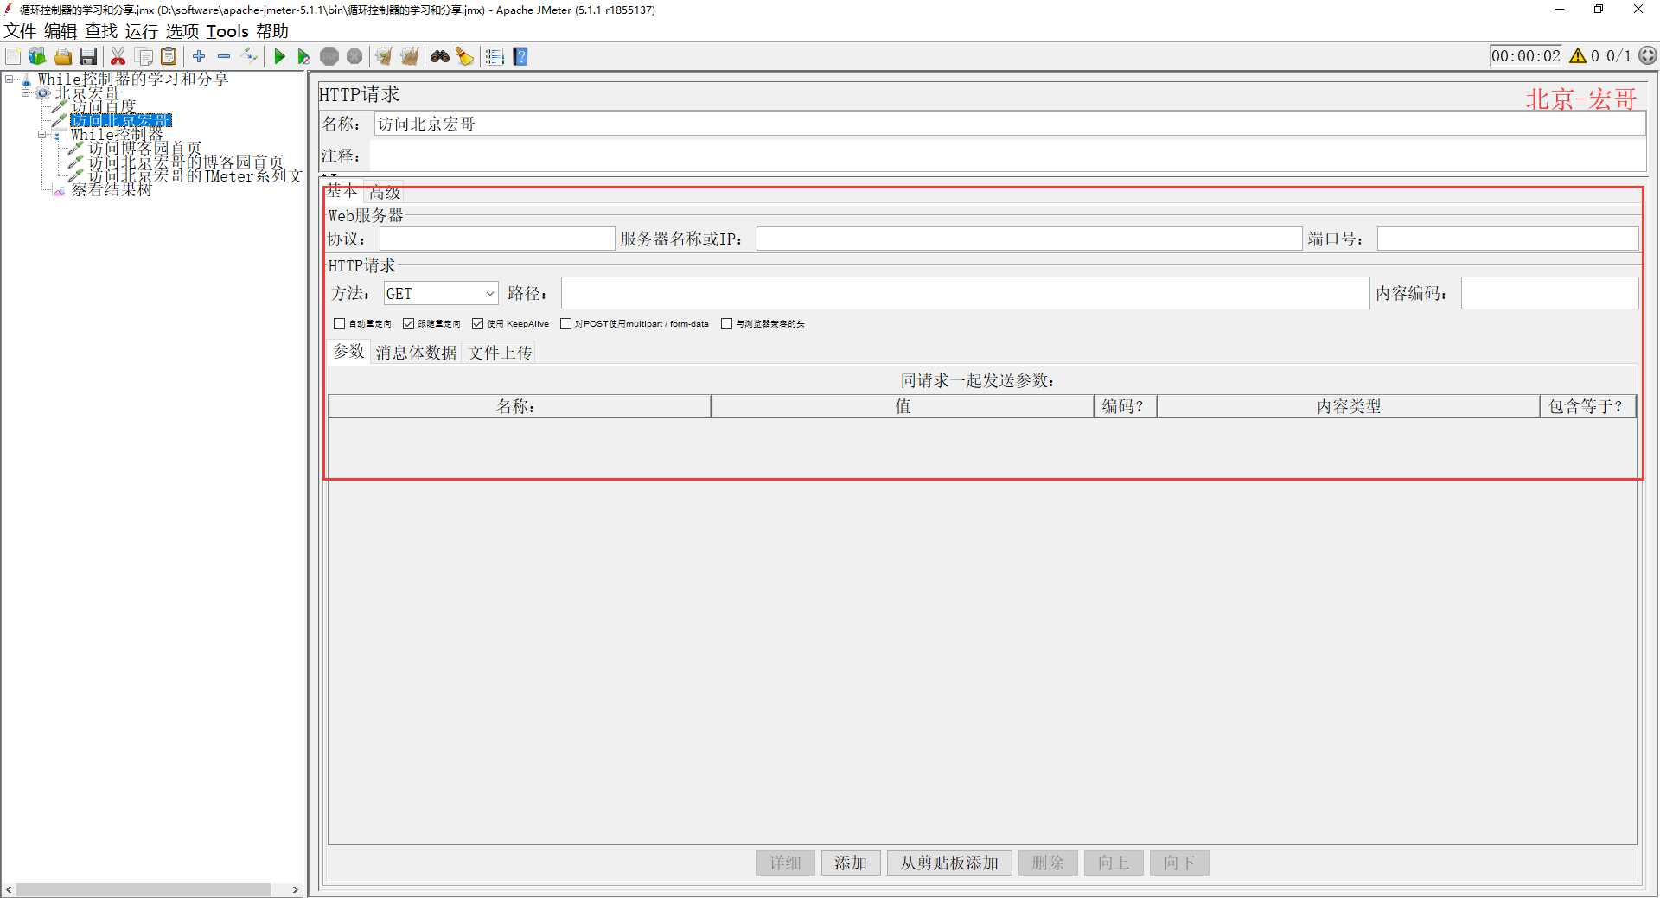Select the 访问百度 sampler in tree
Viewport: 1660px width, 898px height.
coord(104,106)
